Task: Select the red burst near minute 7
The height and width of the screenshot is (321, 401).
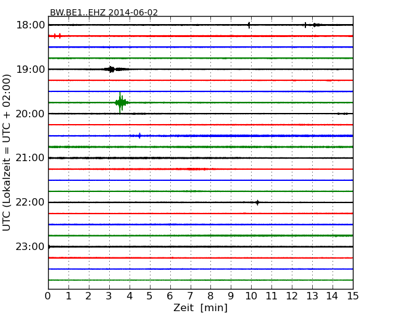Action: click(x=196, y=169)
